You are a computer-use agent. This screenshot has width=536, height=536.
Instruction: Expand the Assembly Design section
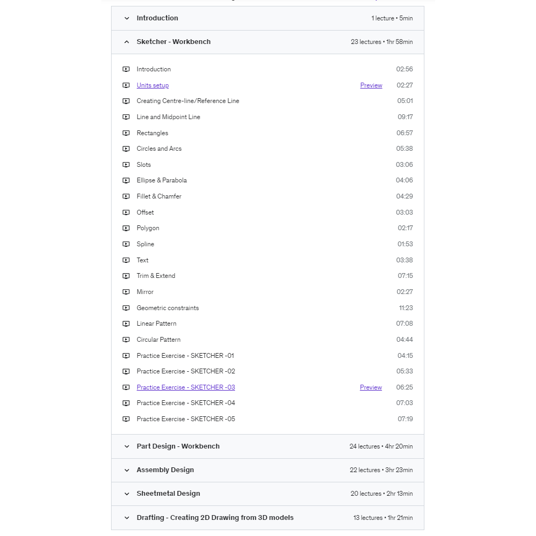127,470
